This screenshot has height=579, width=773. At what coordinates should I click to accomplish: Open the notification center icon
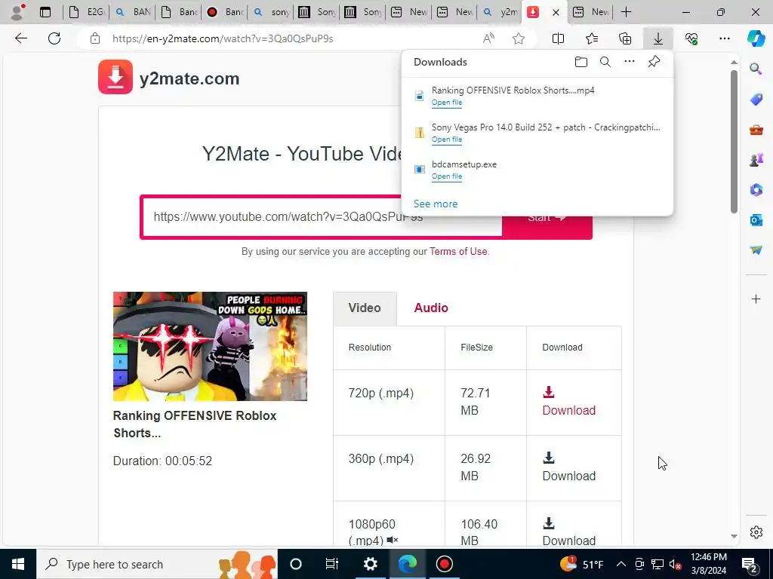click(x=750, y=564)
